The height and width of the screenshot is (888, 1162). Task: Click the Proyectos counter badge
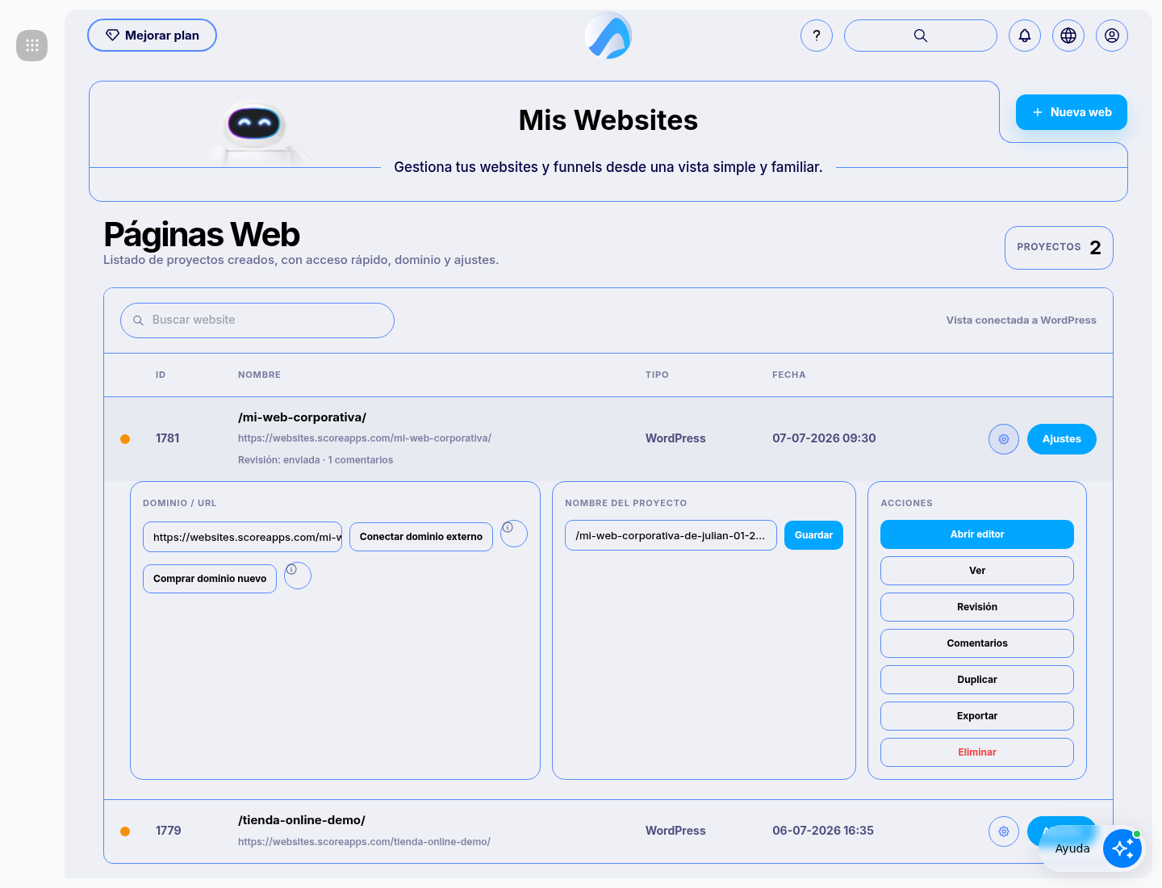click(x=1059, y=248)
